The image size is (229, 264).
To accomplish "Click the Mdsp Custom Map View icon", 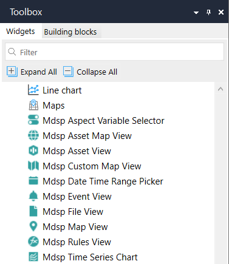I will pos(33,166).
